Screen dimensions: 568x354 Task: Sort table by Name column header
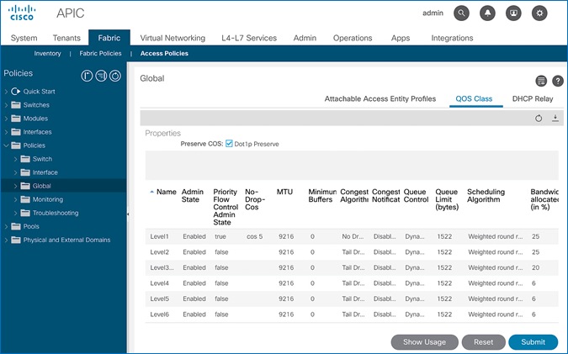click(167, 192)
